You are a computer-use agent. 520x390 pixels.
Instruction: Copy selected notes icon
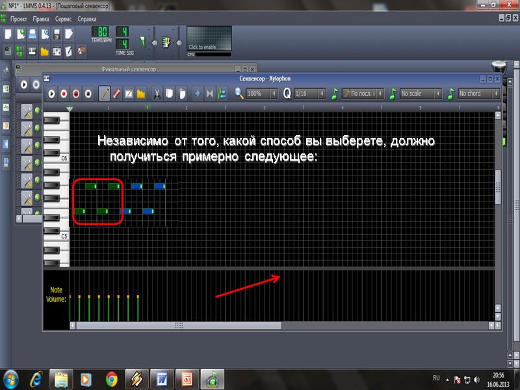(169, 94)
